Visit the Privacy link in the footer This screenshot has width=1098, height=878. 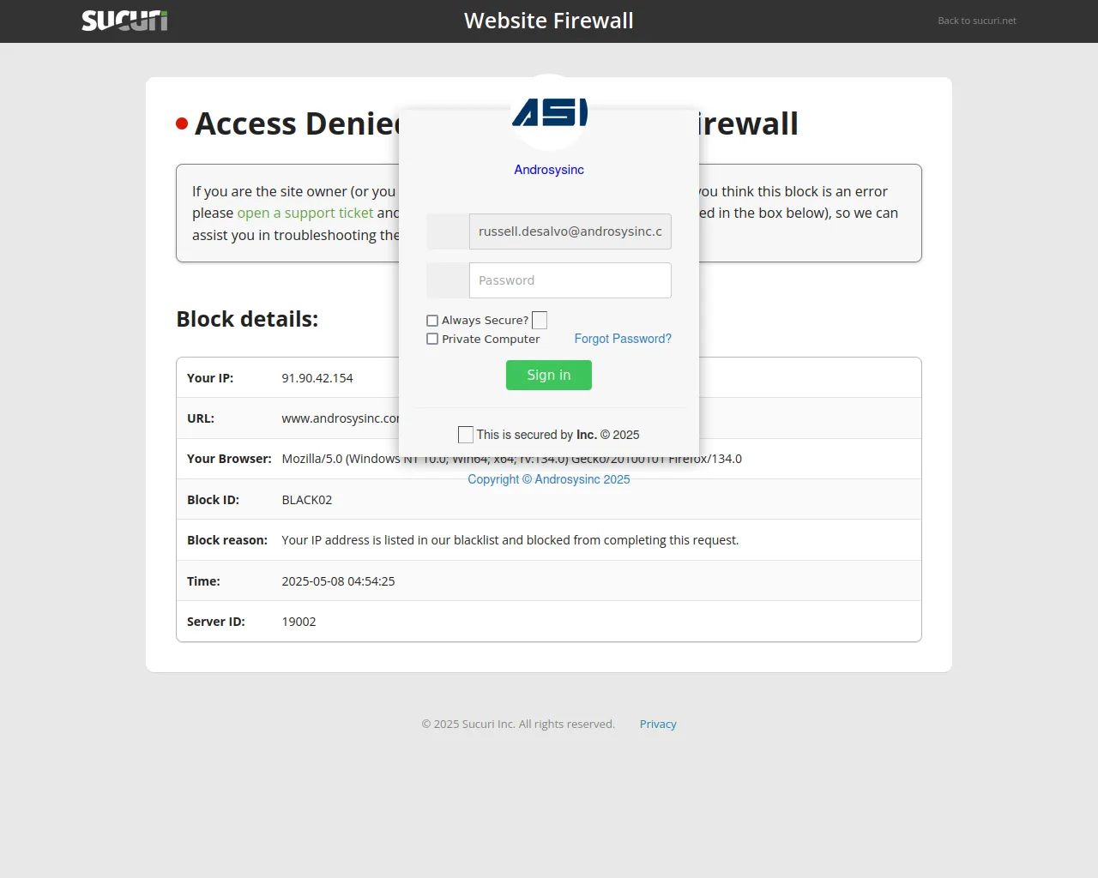[x=658, y=725]
